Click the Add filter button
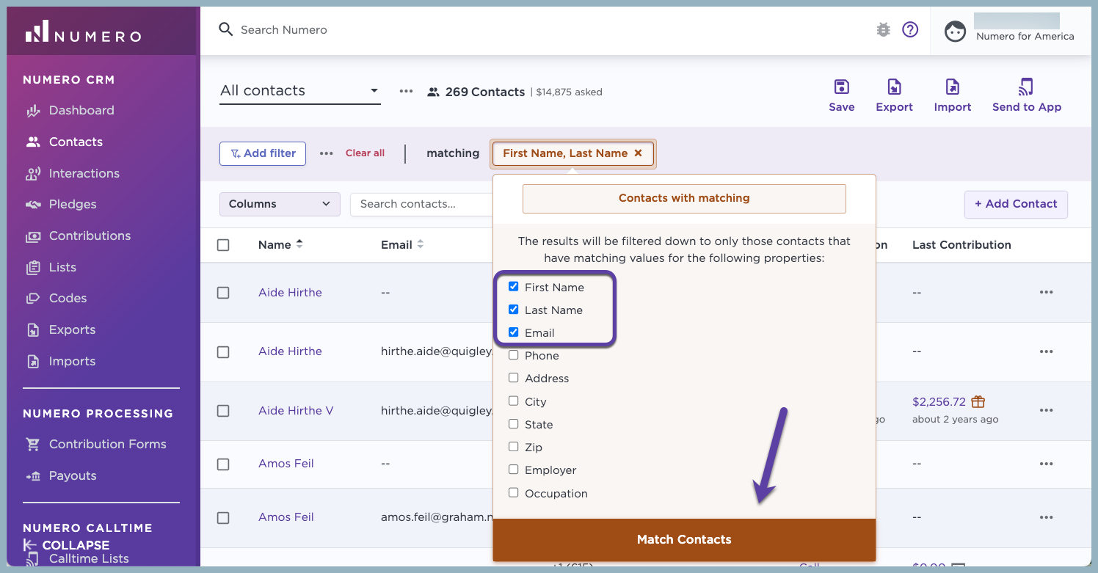The image size is (1098, 573). point(263,153)
